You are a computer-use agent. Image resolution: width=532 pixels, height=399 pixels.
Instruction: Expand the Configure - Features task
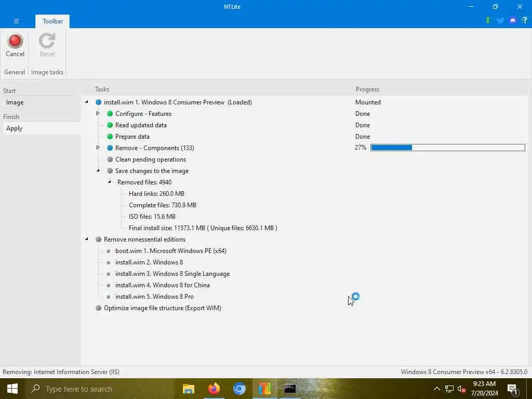coord(98,113)
